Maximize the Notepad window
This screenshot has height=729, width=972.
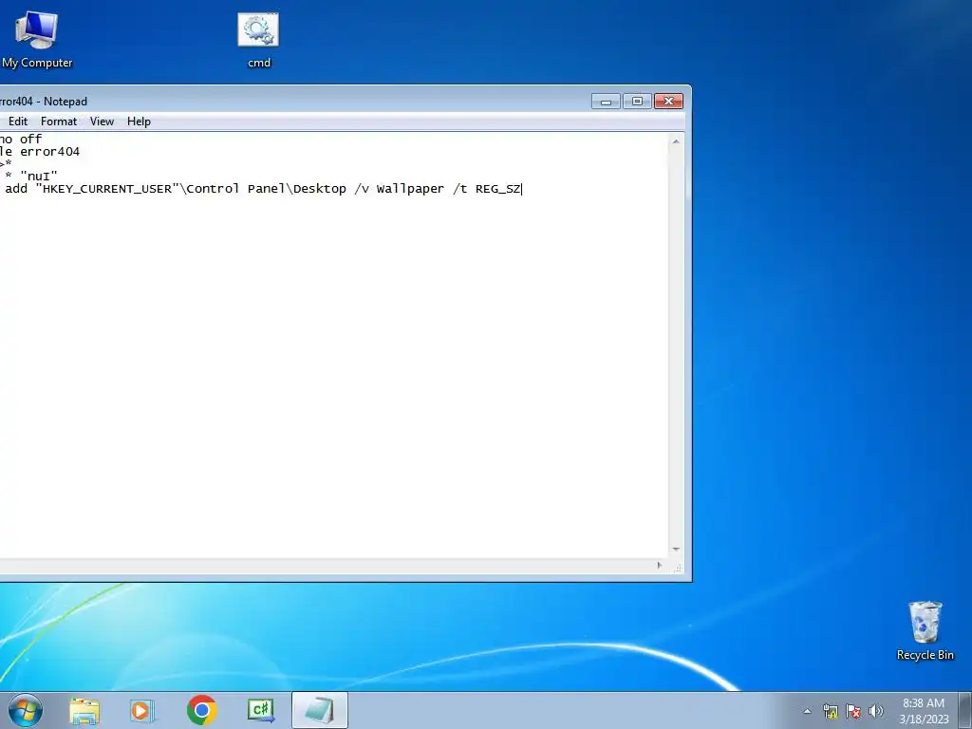point(637,101)
